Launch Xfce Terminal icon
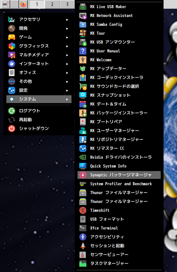 (x=83, y=228)
